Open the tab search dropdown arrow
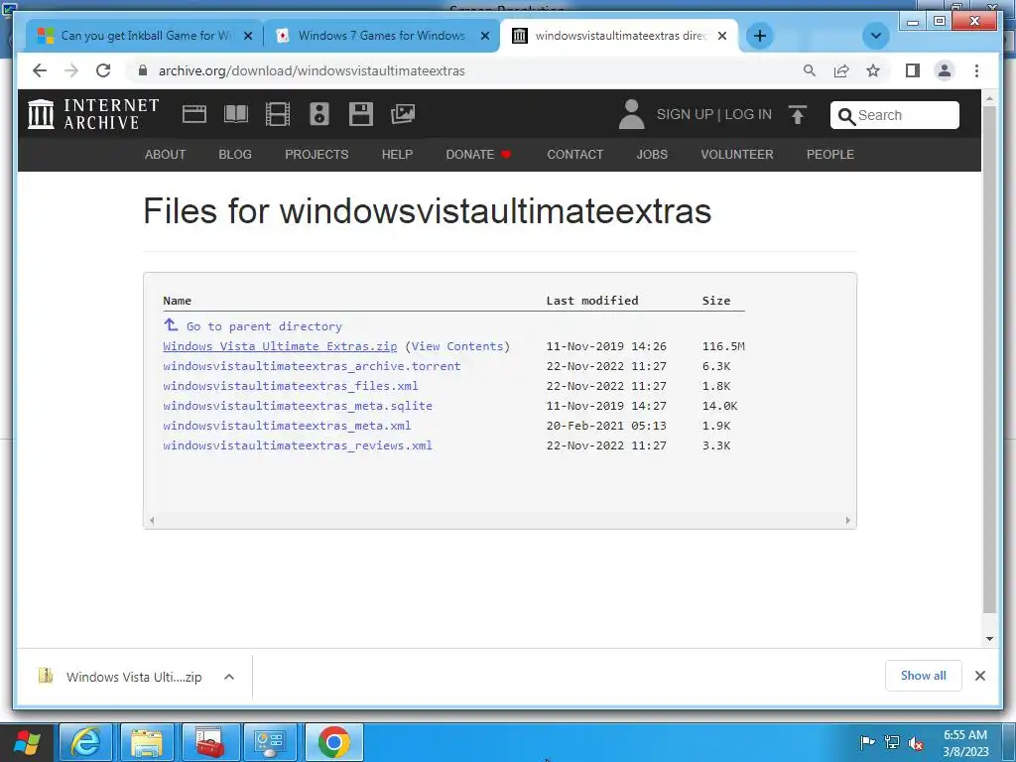Image resolution: width=1016 pixels, height=762 pixels. tap(875, 36)
